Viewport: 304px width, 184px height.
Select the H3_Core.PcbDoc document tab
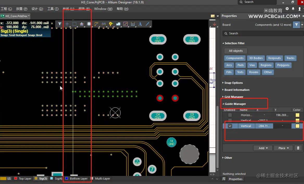pyautogui.click(x=15, y=16)
